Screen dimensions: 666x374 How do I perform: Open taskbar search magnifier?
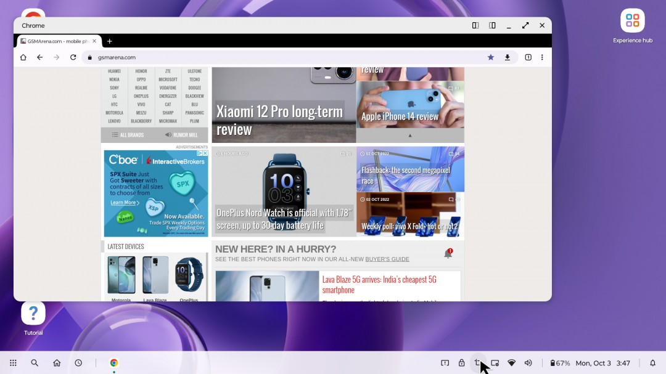click(x=35, y=363)
